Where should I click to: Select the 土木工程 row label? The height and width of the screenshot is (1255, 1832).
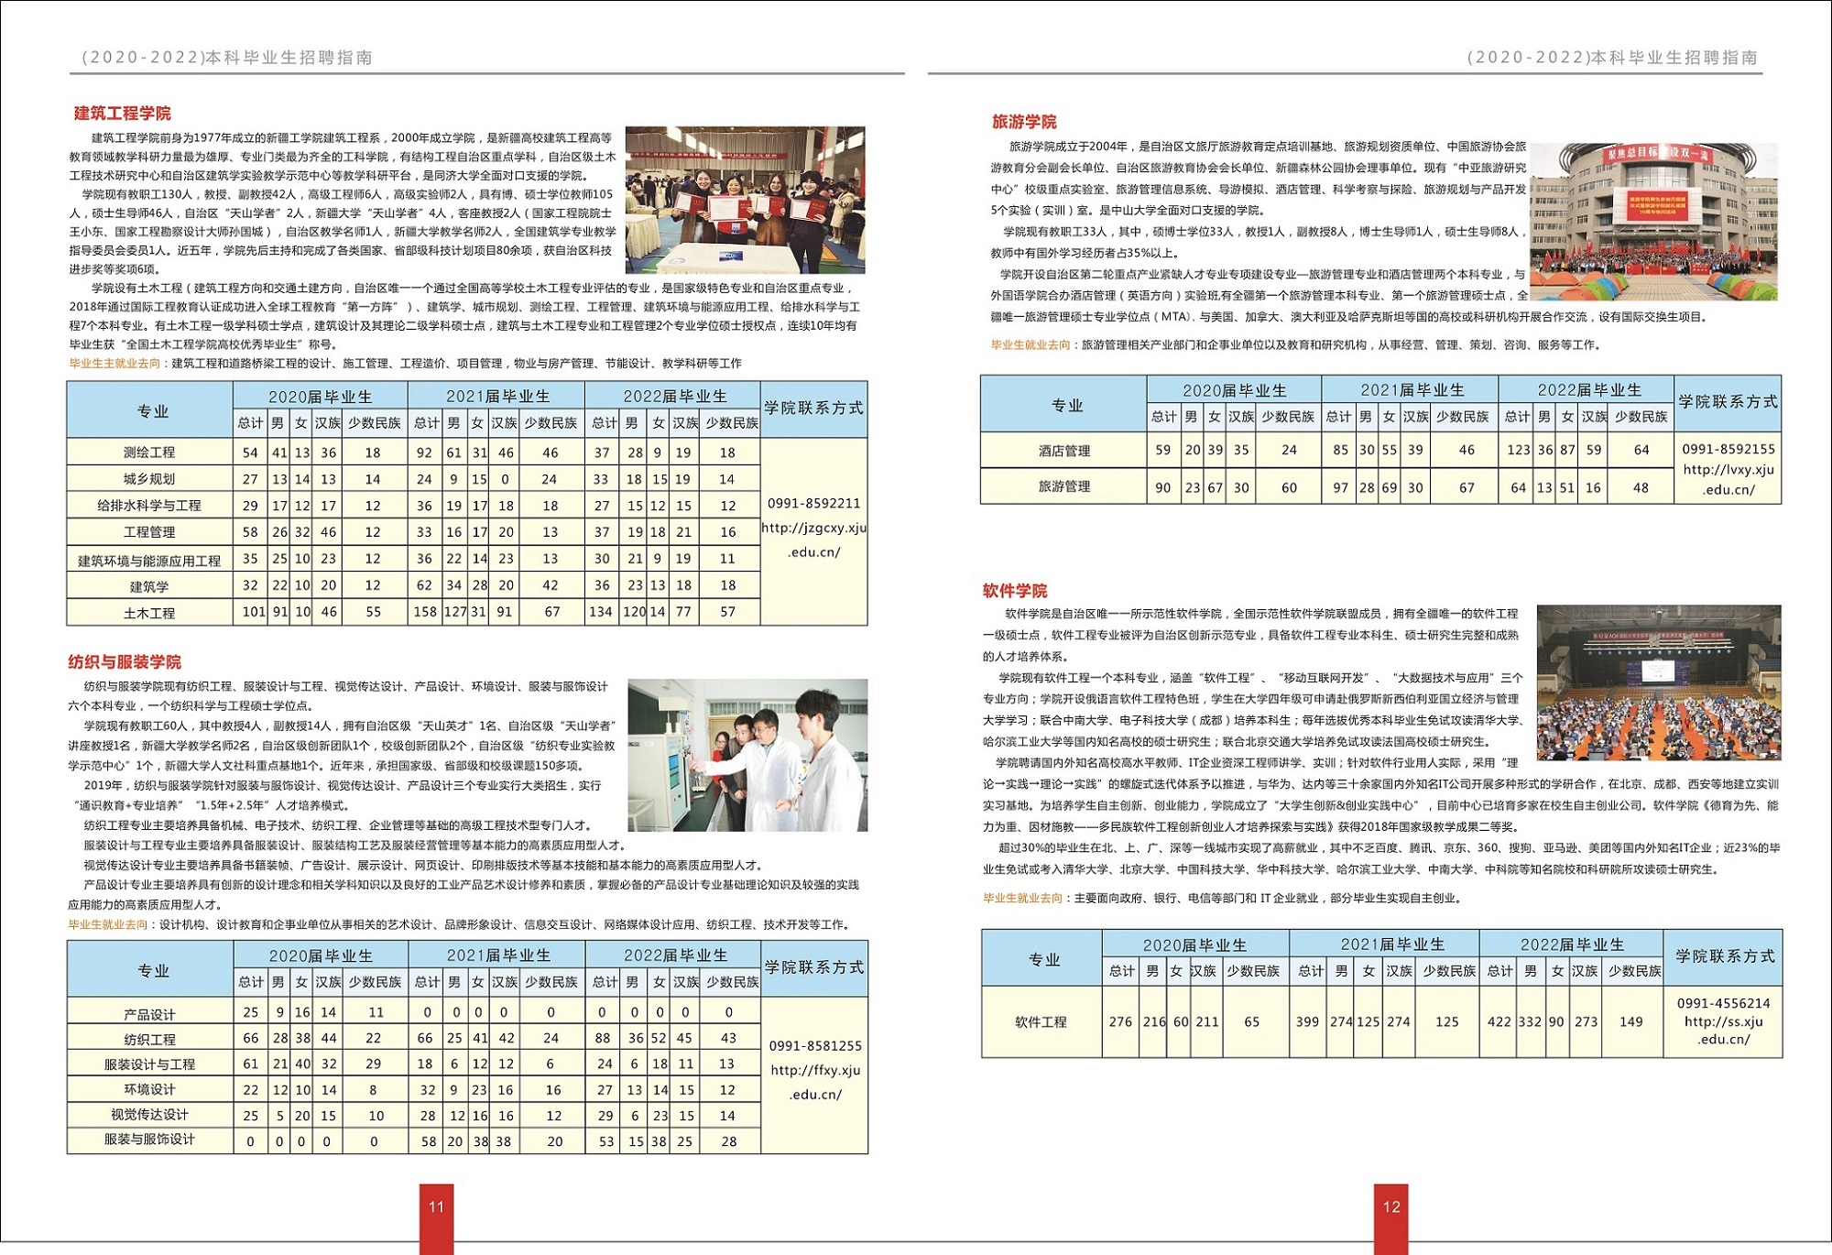[x=149, y=614]
